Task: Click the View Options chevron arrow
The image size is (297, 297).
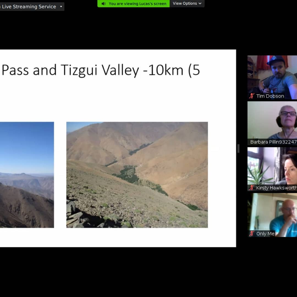Action: click(200, 4)
